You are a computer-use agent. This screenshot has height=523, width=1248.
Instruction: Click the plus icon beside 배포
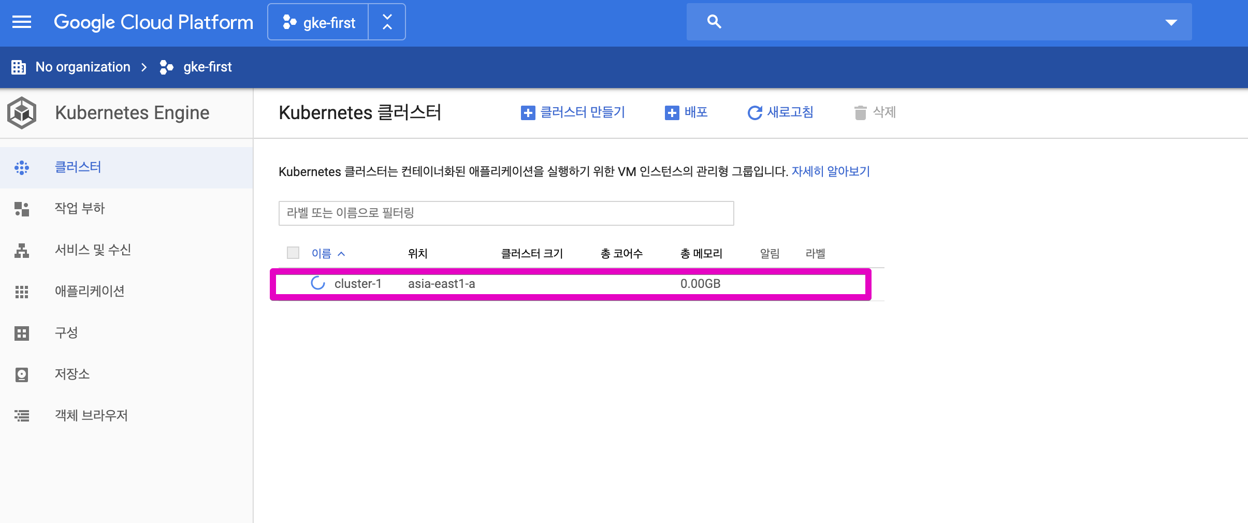pos(672,113)
